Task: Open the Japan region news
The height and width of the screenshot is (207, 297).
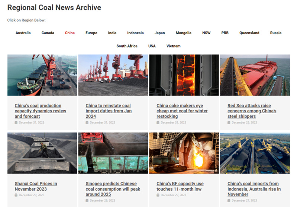Action: tap(160, 33)
